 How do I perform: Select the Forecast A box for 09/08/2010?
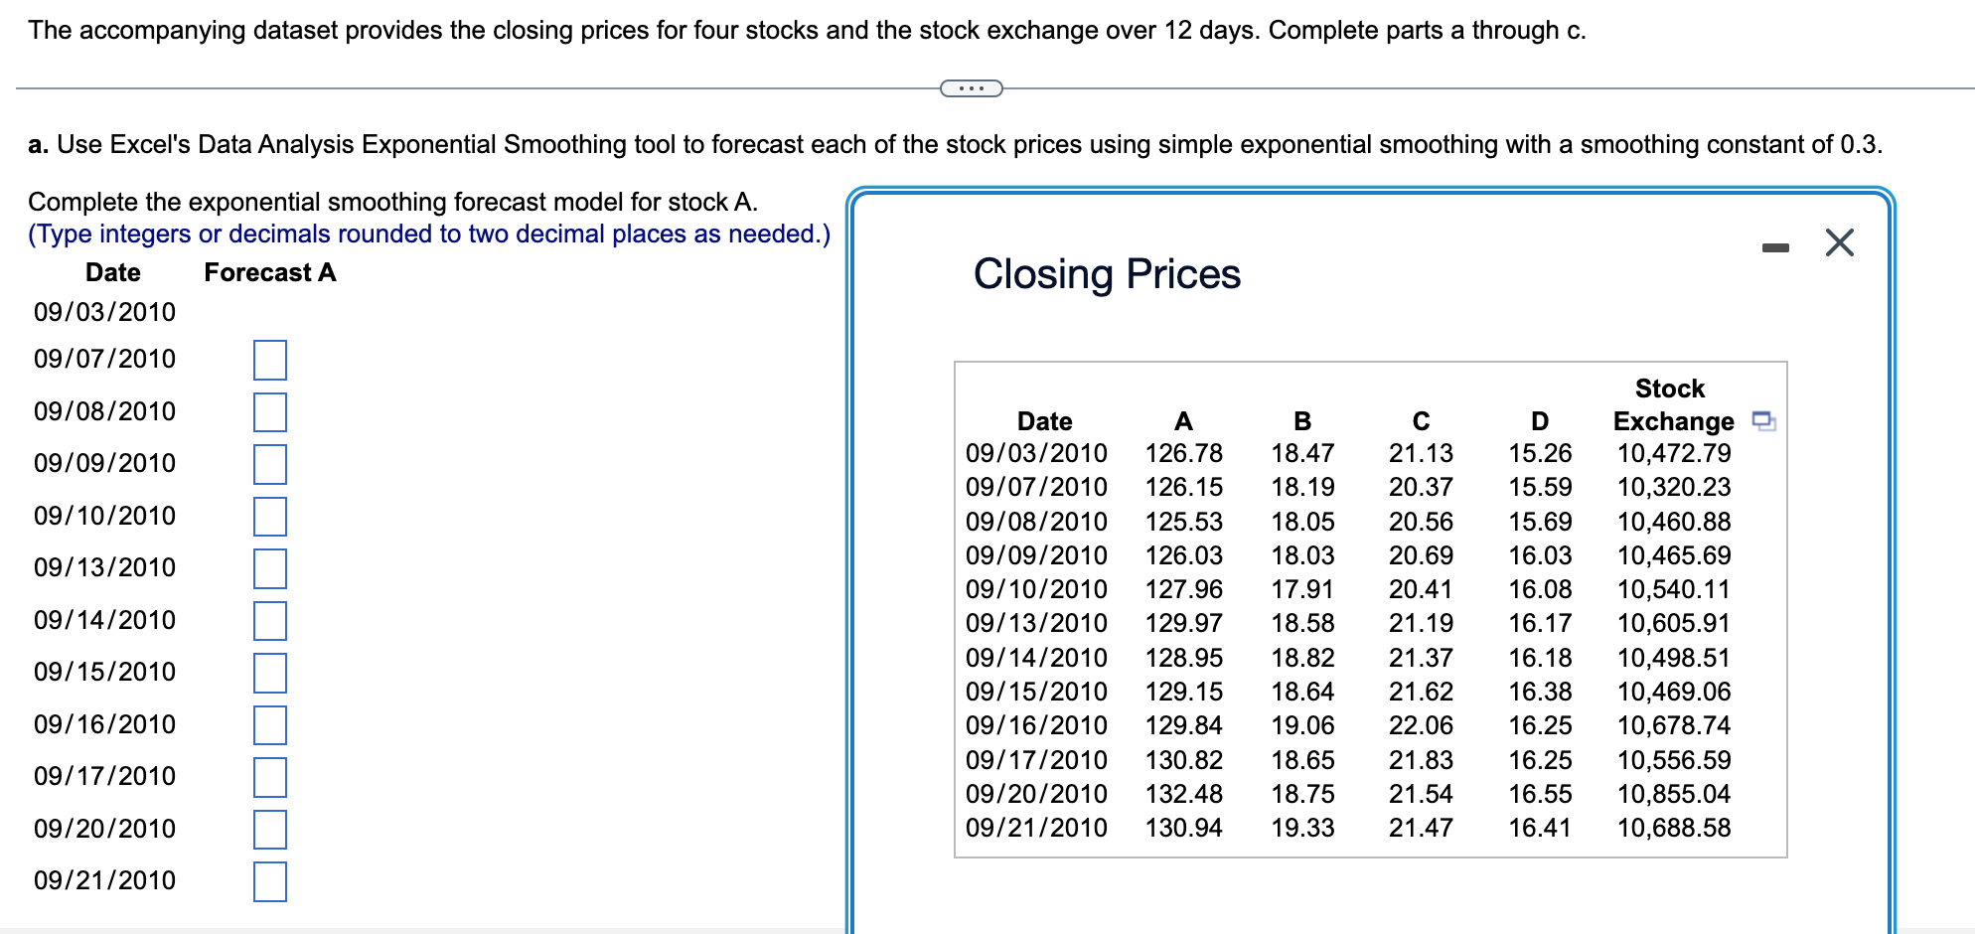(x=268, y=413)
